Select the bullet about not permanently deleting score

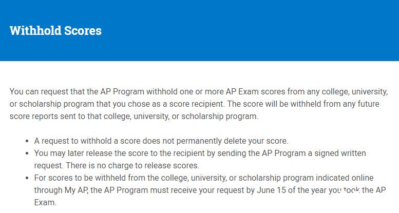coord(161,141)
